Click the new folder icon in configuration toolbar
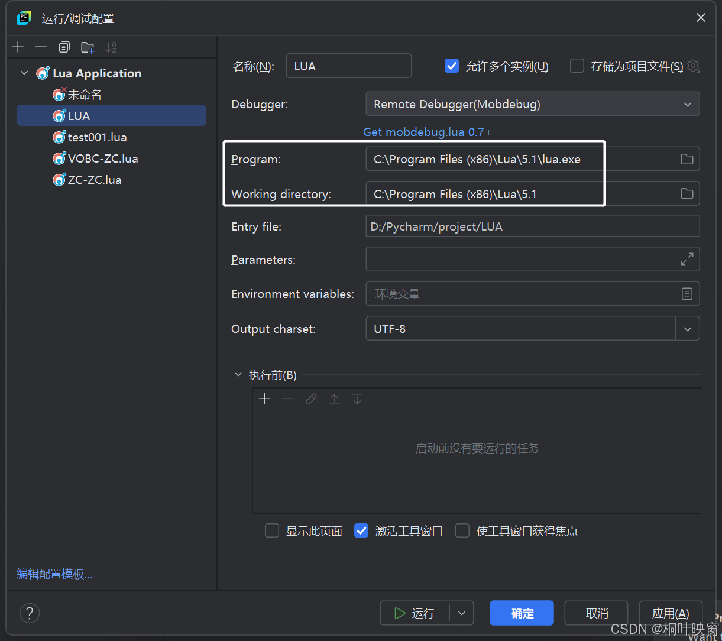Image resolution: width=722 pixels, height=641 pixels. coord(88,47)
